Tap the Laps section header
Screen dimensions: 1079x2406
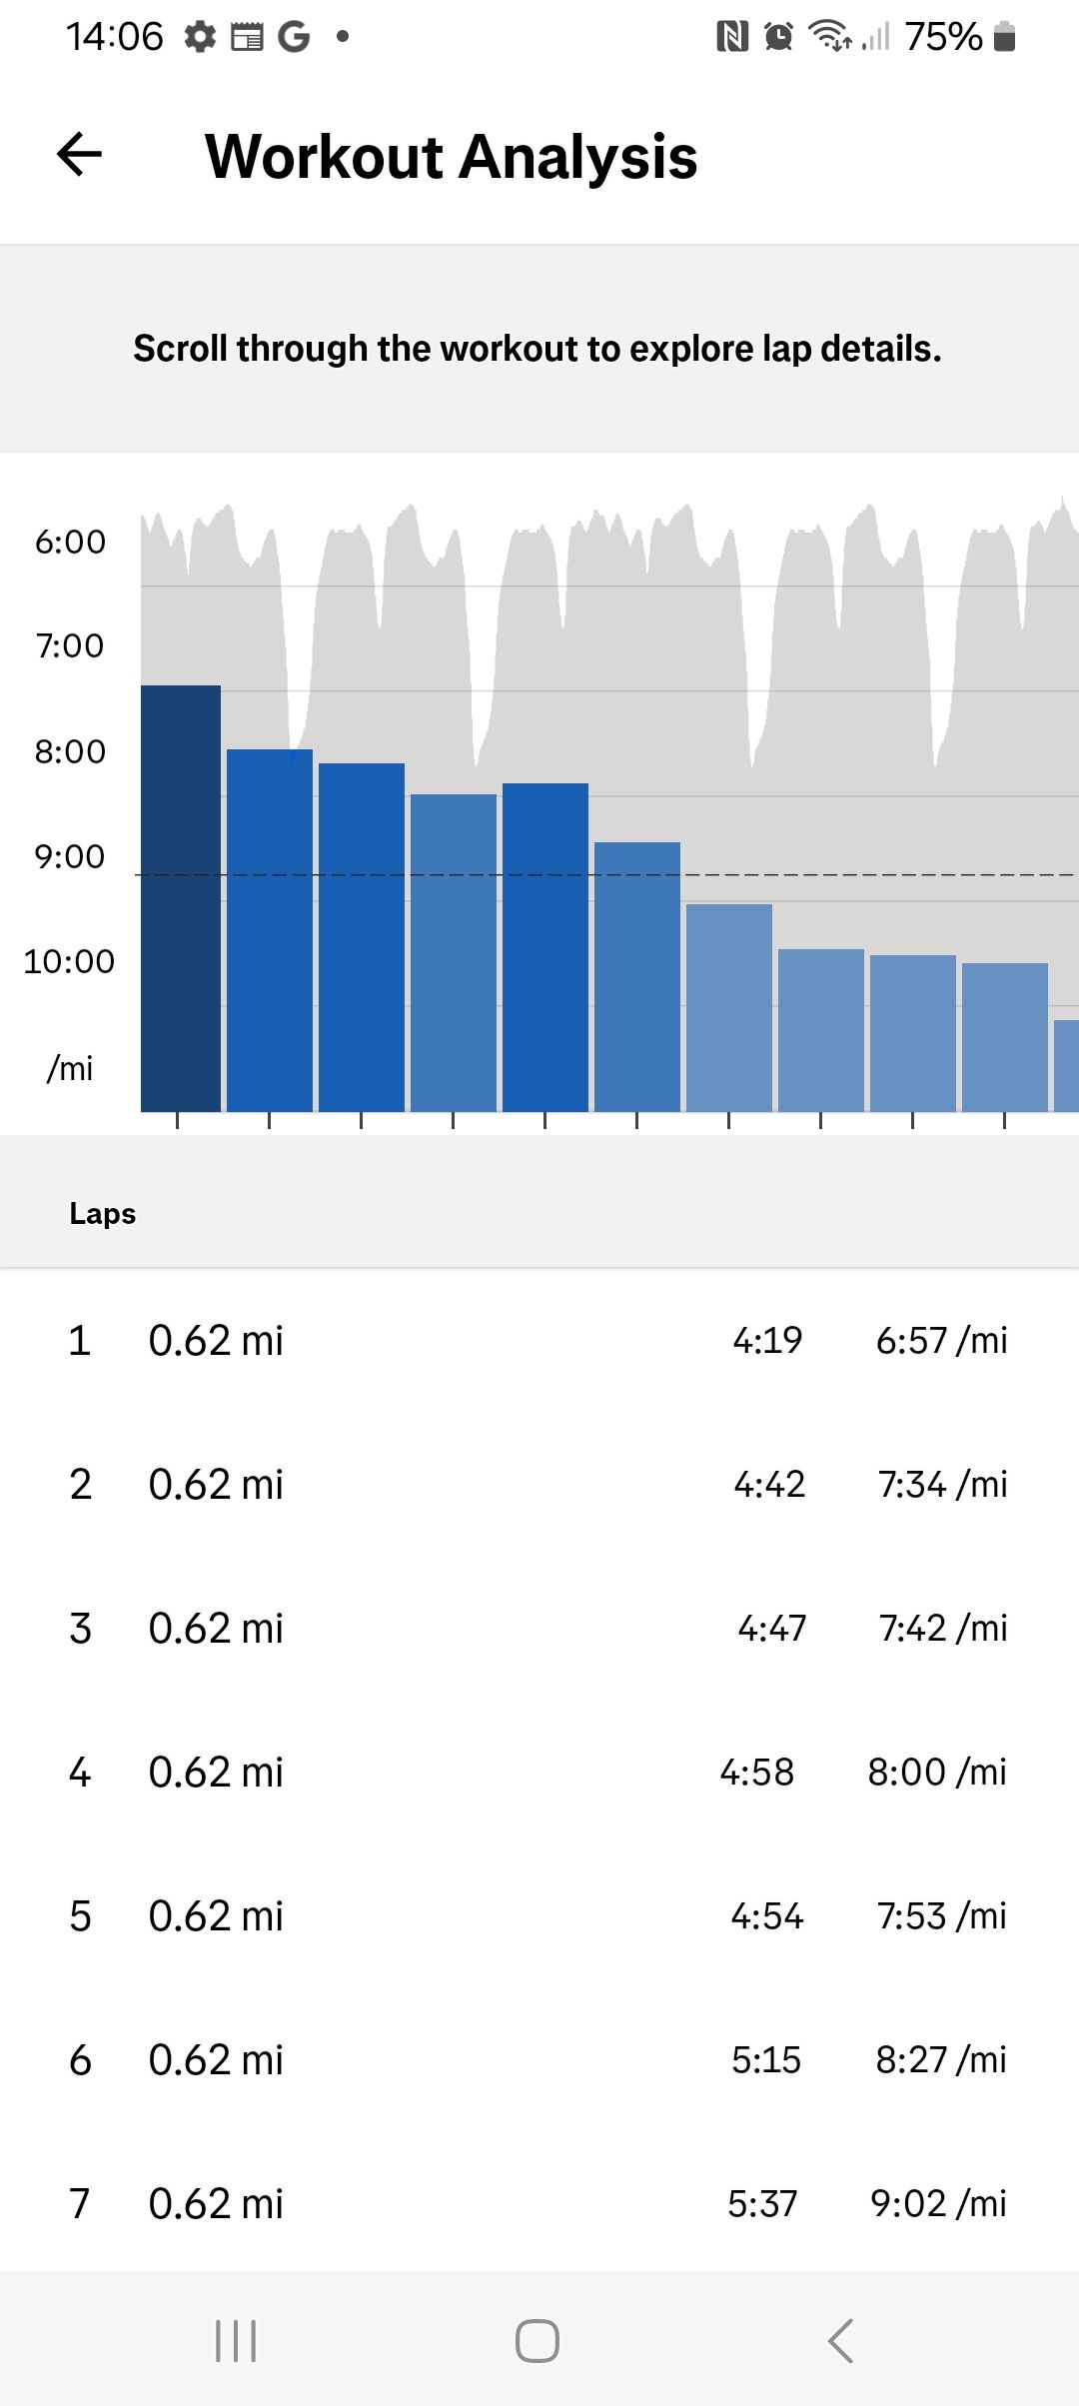click(103, 1213)
